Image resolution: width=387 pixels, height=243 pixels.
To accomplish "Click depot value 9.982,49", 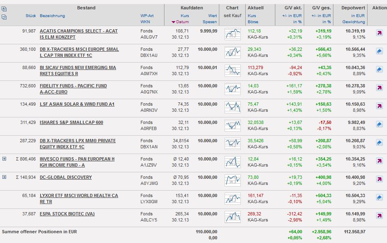I will tap(357, 122).
